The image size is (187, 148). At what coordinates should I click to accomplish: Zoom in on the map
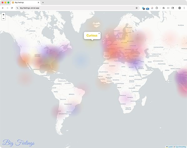pyautogui.click(x=3, y=15)
